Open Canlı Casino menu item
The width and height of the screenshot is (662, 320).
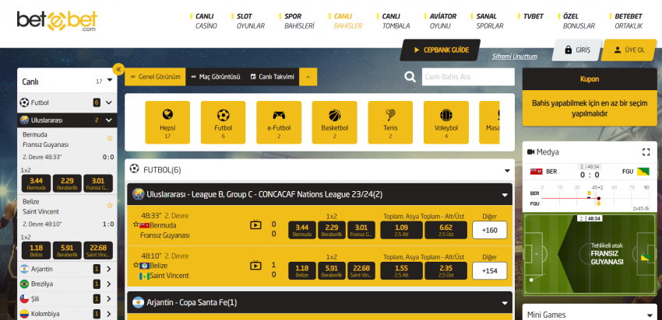[x=206, y=21]
